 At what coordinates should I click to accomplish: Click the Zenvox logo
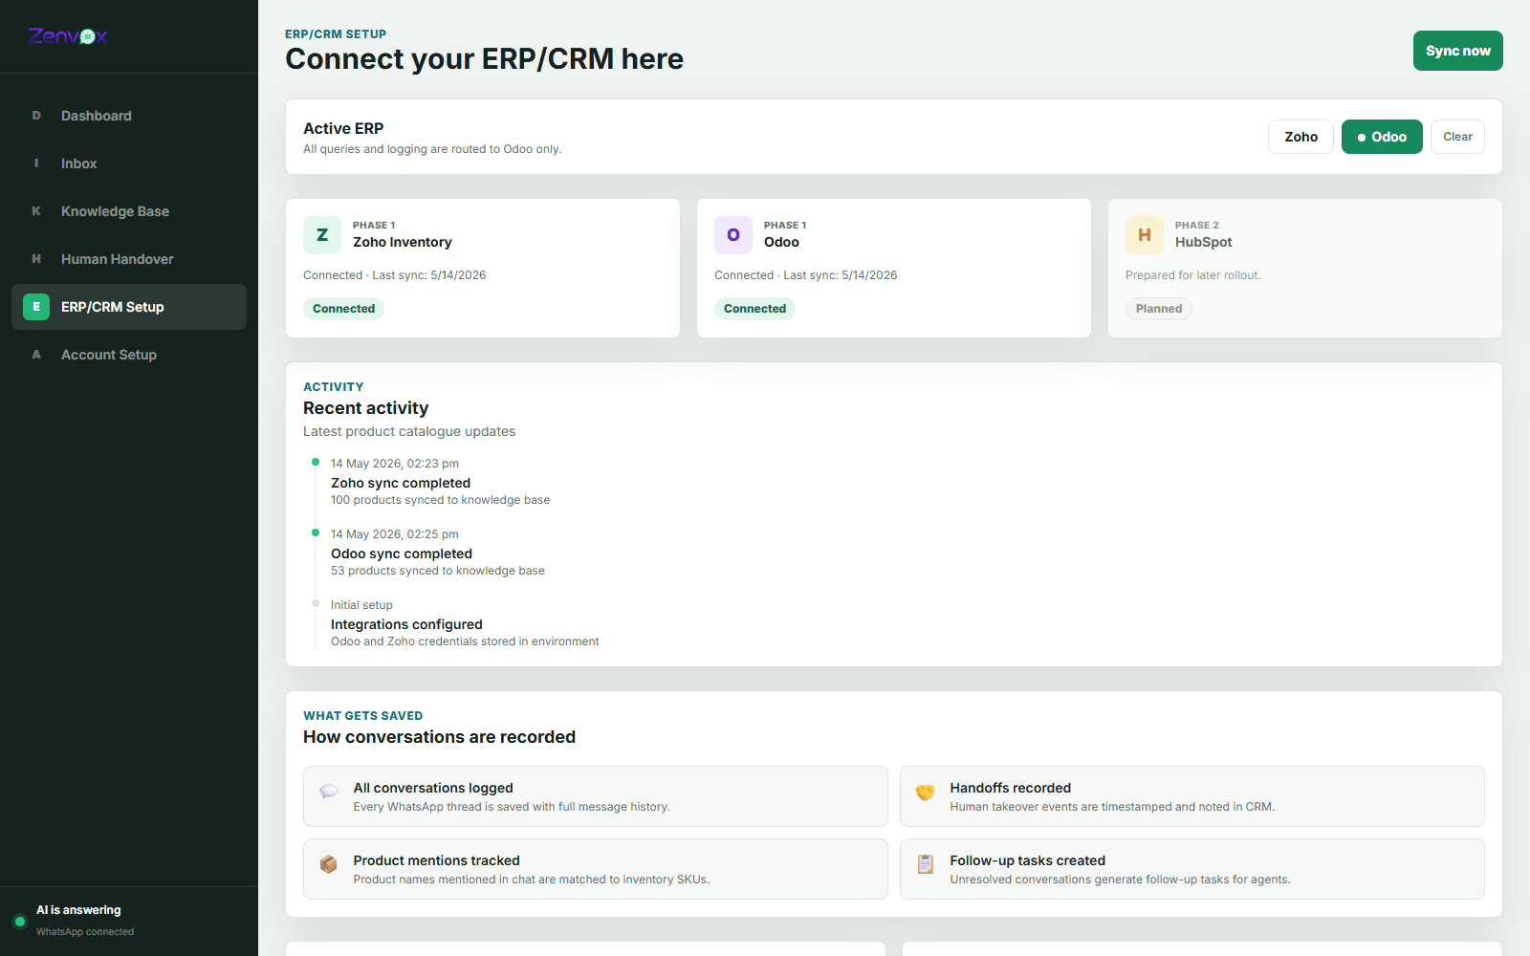tap(68, 36)
